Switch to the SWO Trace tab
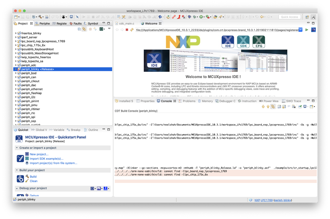 coord(291,101)
